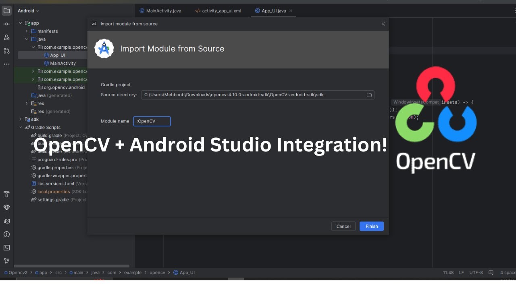
Task: Open settings.gradle file
Action: point(59,200)
